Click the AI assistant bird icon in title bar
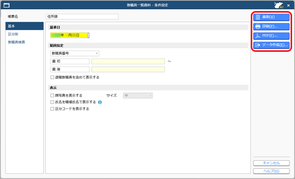The image size is (295, 179). click(x=278, y=5)
